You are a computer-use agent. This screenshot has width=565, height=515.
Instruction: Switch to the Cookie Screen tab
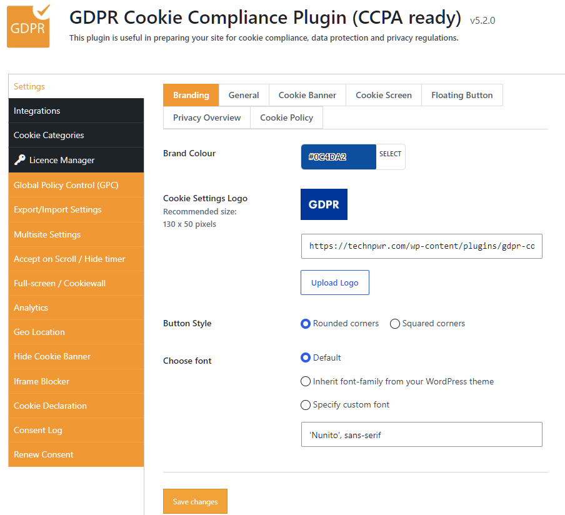point(384,95)
